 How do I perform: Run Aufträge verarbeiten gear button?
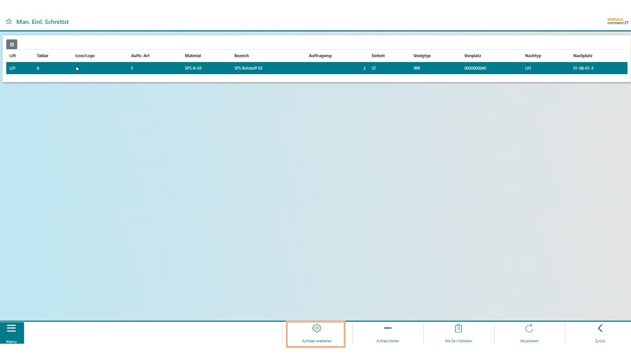click(316, 334)
